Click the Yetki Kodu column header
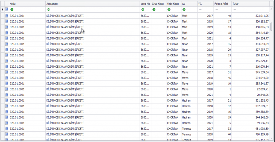 click(173, 4)
